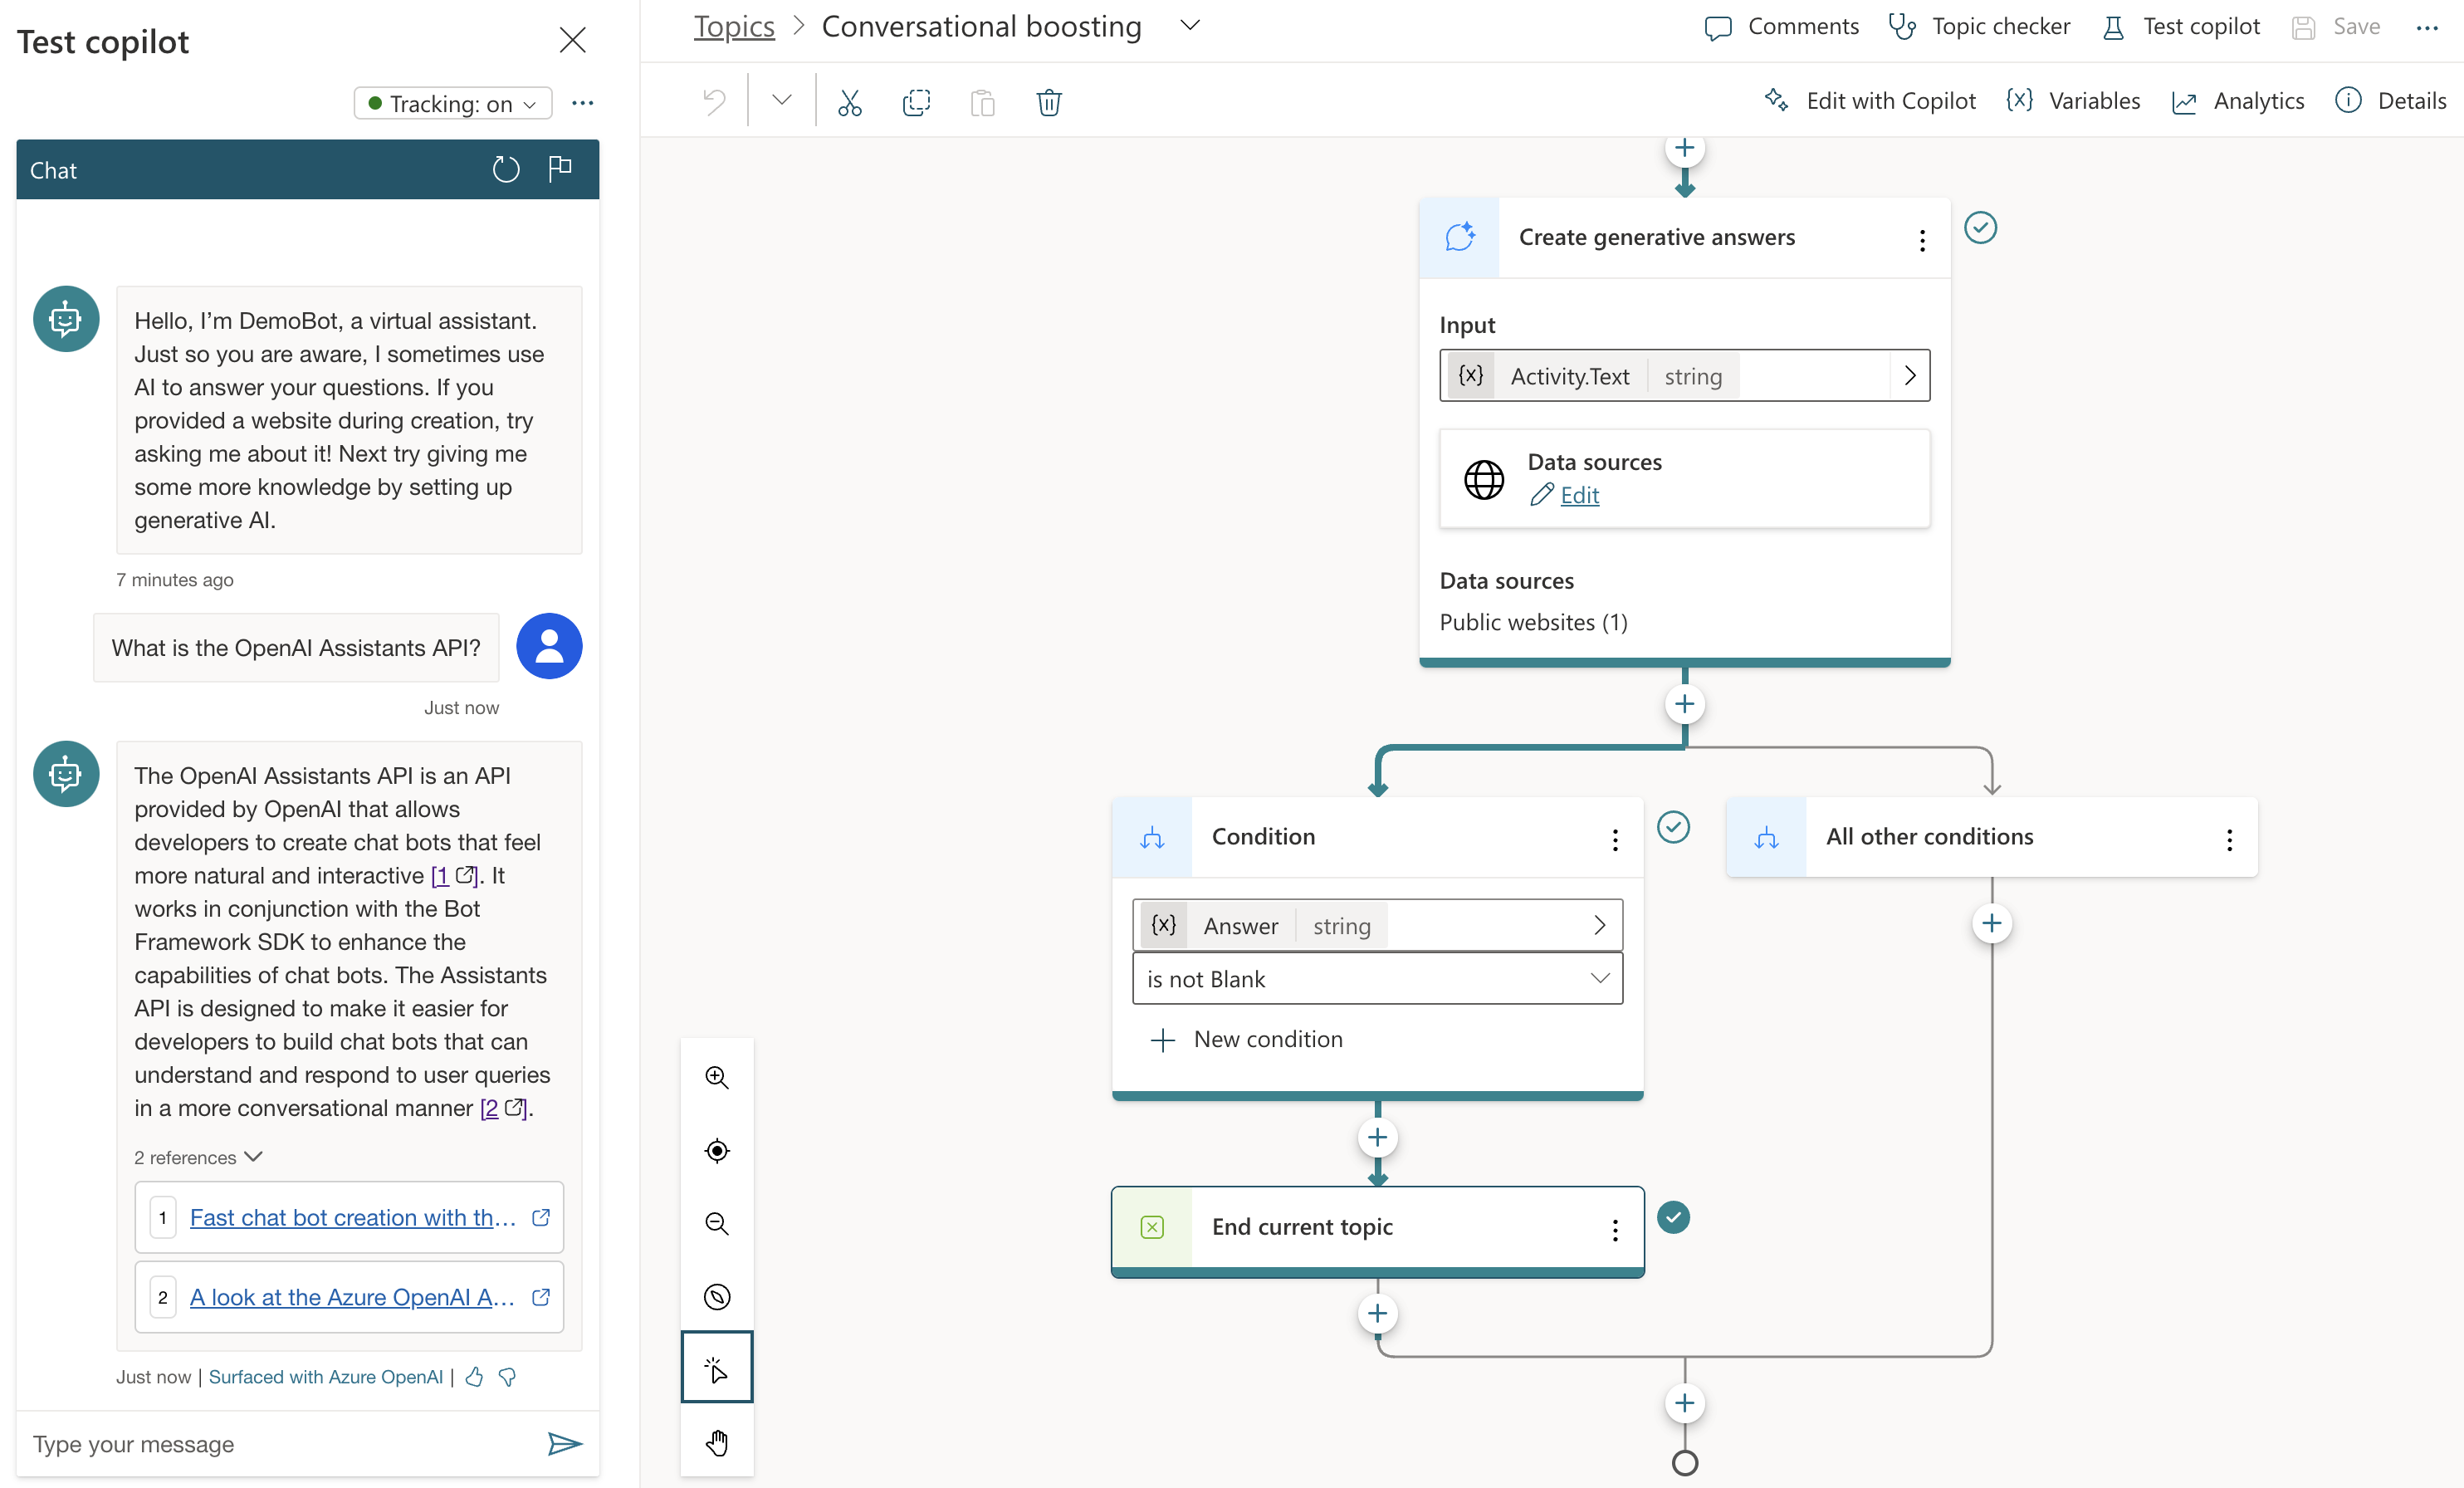
Task: Click the flag icon in Chat header
Action: 560,168
